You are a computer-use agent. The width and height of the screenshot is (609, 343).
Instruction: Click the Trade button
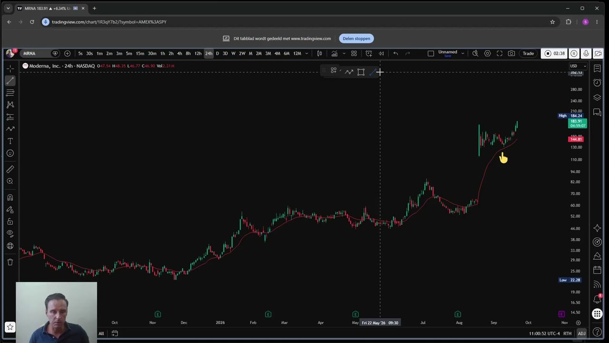coord(528,53)
